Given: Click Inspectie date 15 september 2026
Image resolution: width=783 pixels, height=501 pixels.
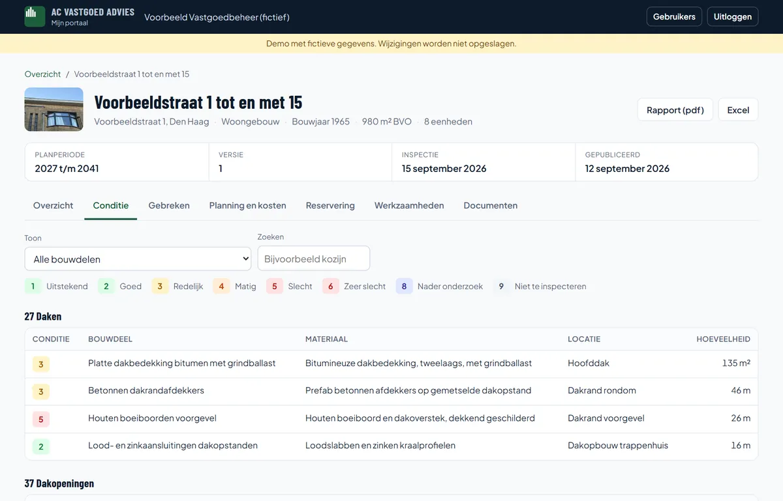Looking at the screenshot, I should pyautogui.click(x=444, y=169).
